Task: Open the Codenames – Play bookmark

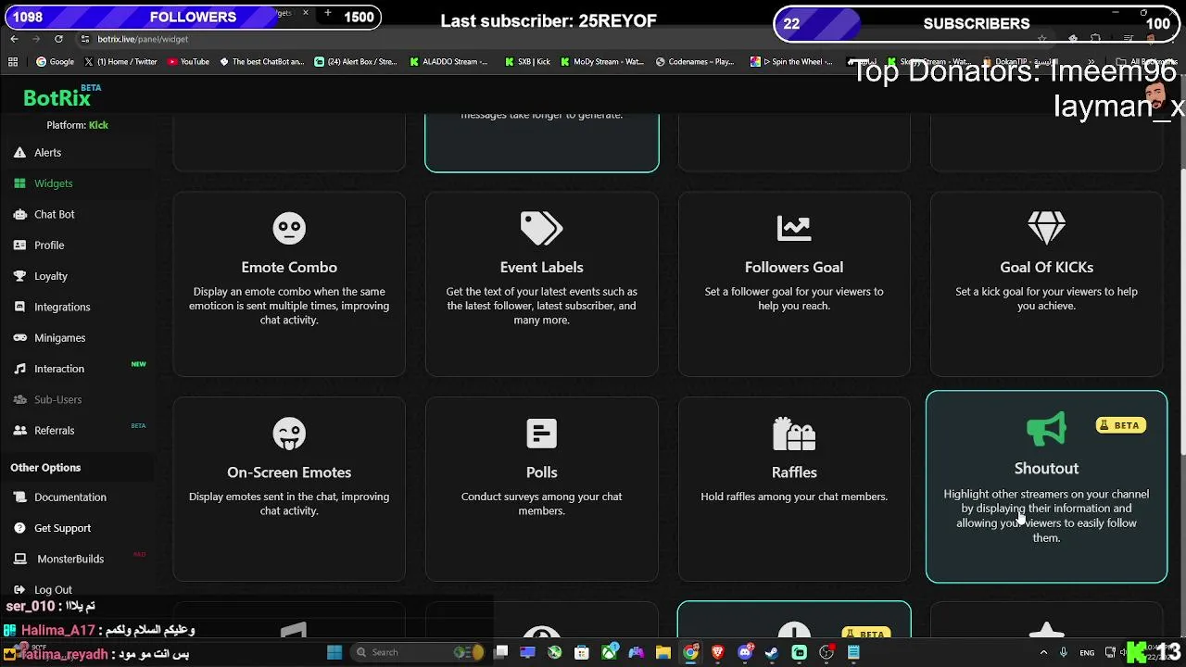Action: coord(695,62)
